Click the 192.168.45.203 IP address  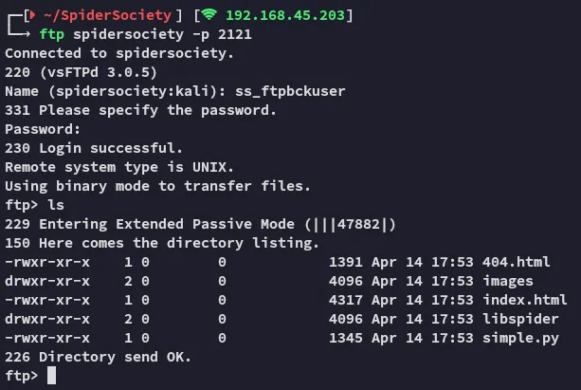[285, 15]
